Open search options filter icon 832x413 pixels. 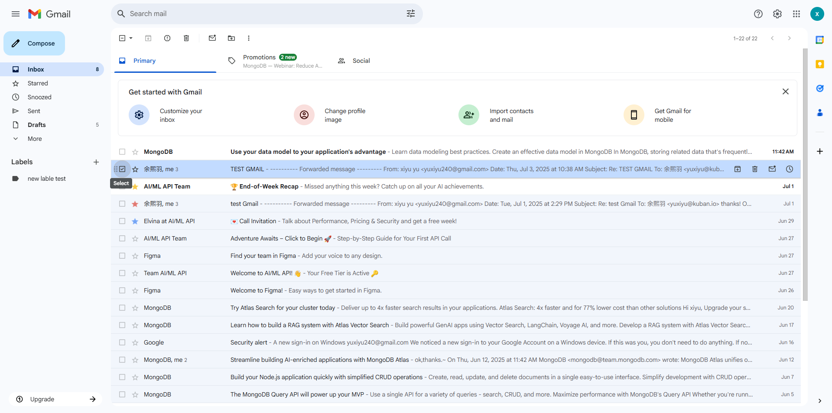(411, 14)
